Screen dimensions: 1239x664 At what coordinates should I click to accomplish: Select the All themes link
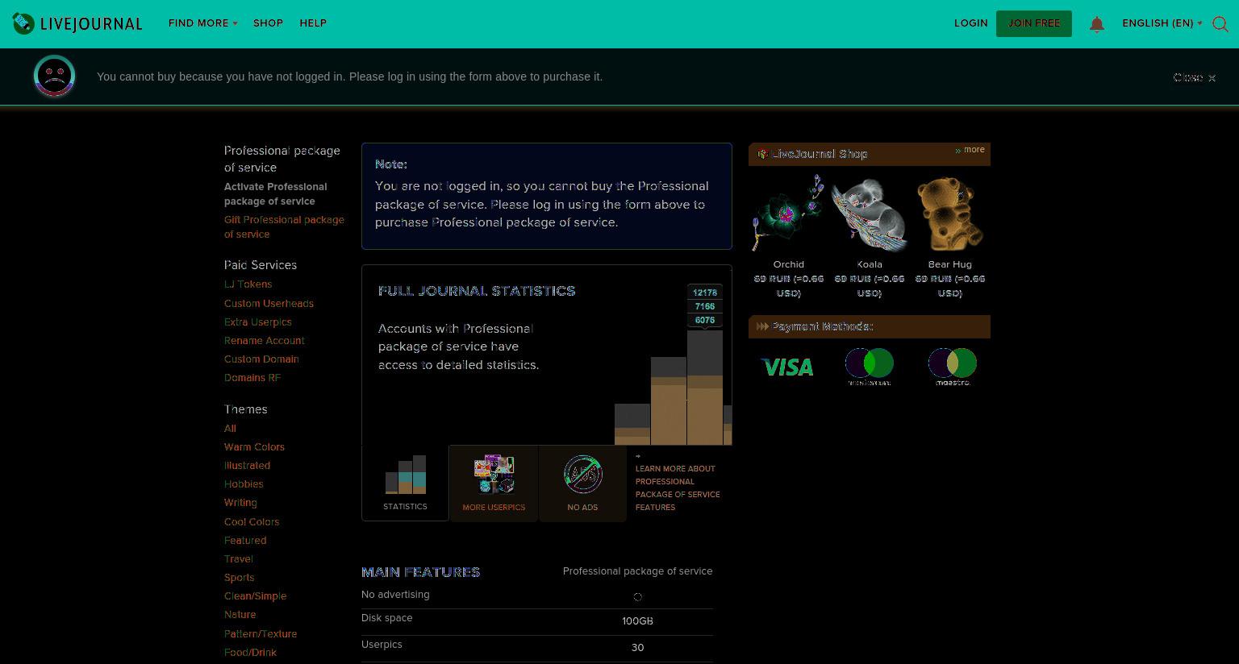[x=230, y=429]
